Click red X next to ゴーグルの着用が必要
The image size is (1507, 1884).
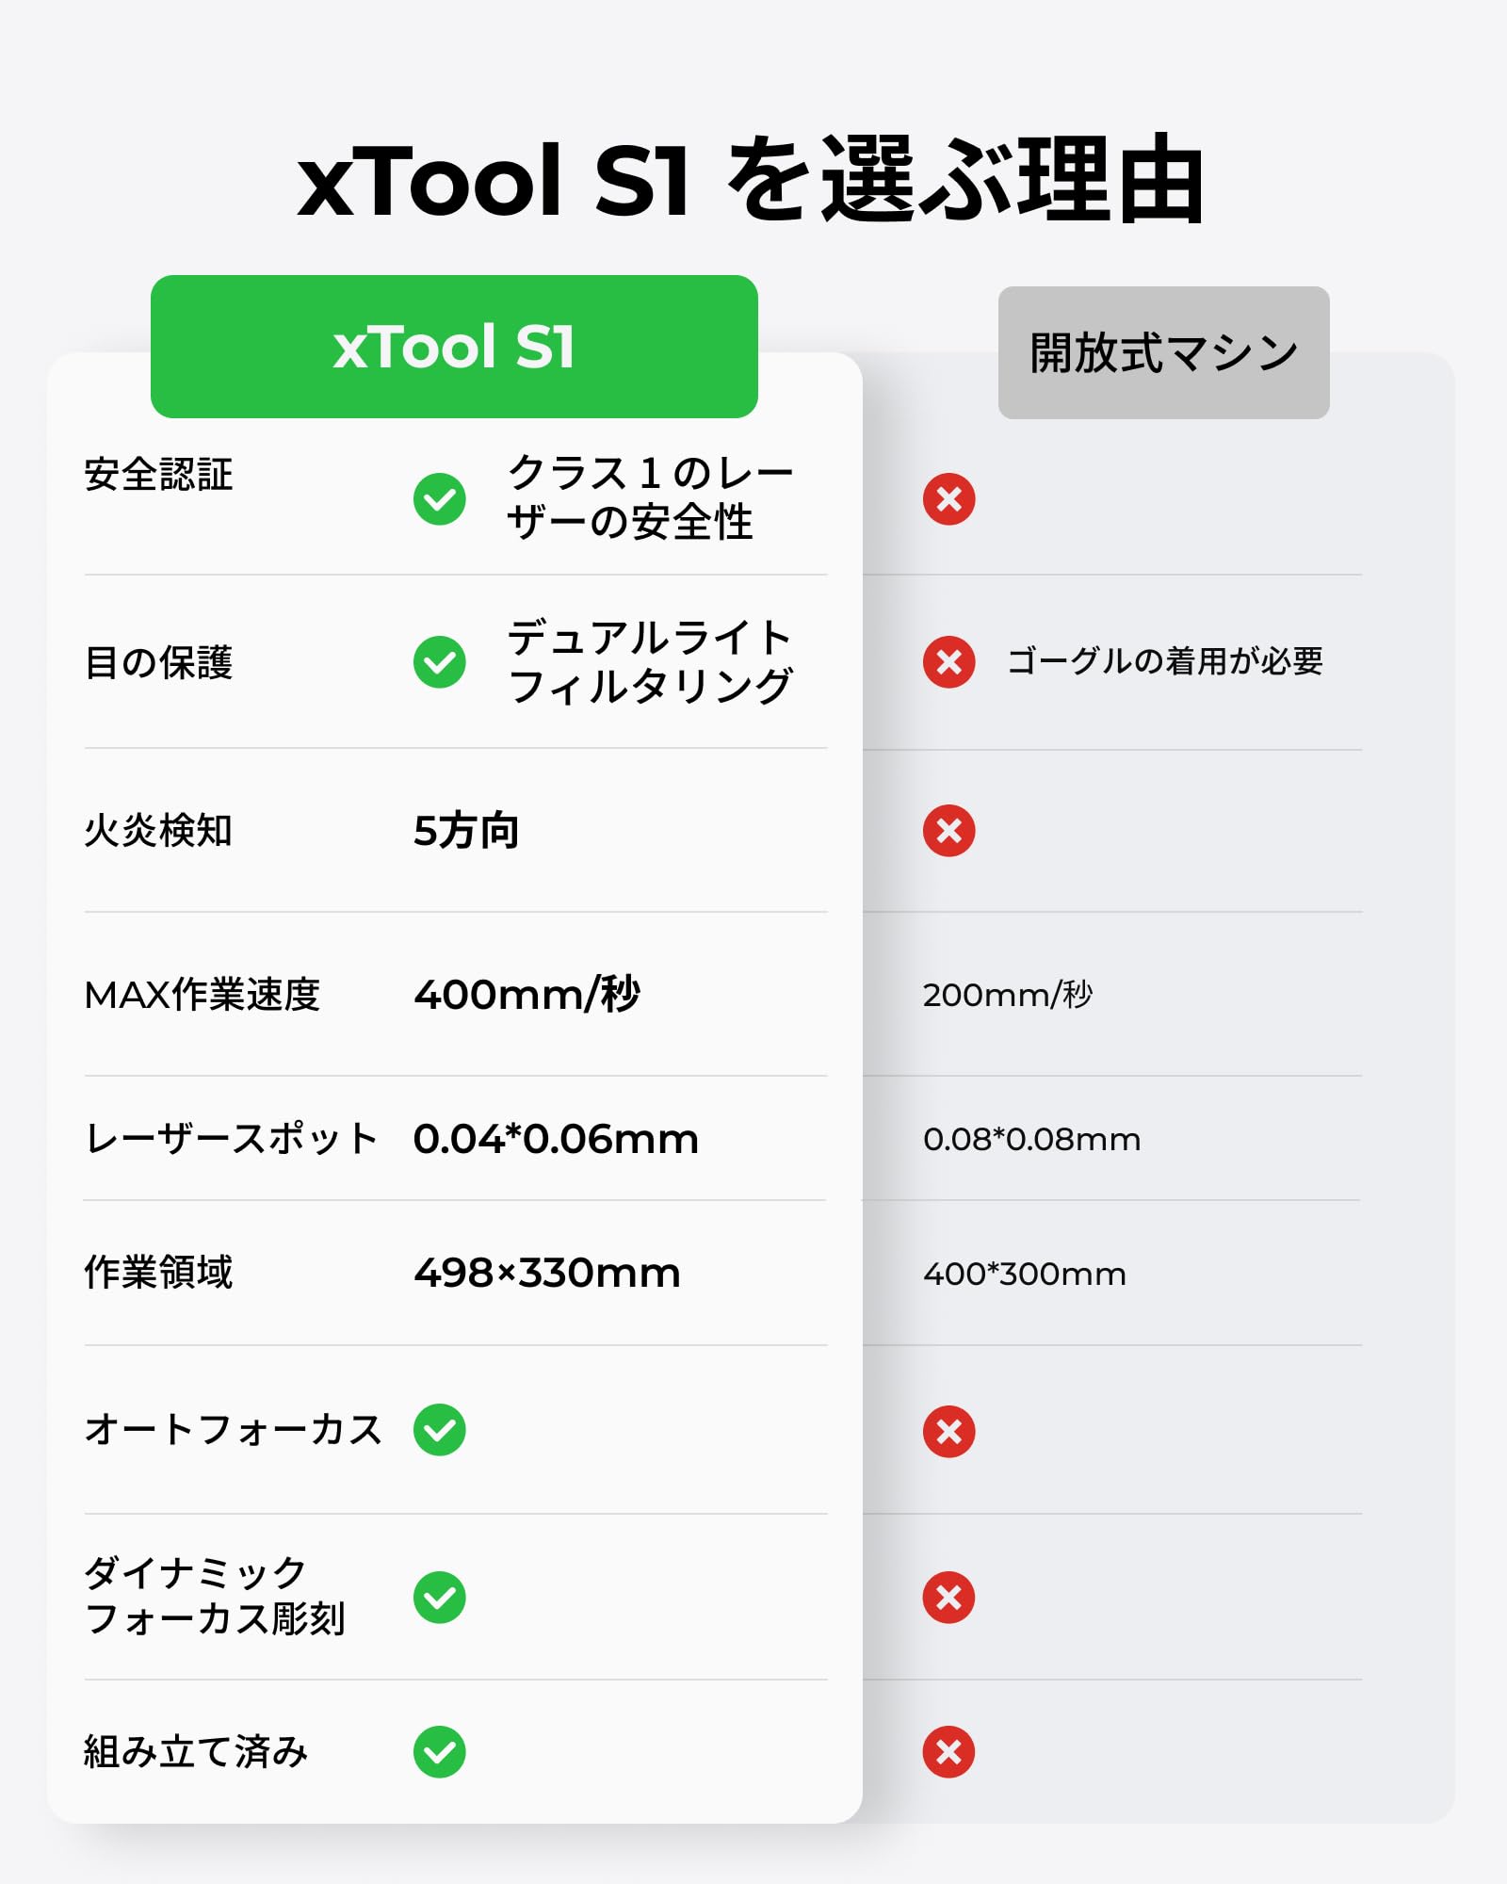coord(948,662)
